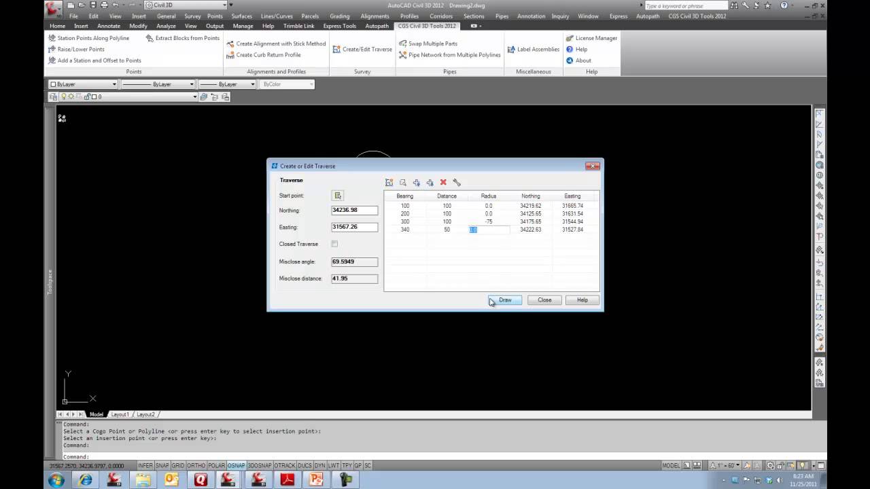Open Windows Explorer folder from taskbar
Viewport: 870px width, 489px height.
143,479
